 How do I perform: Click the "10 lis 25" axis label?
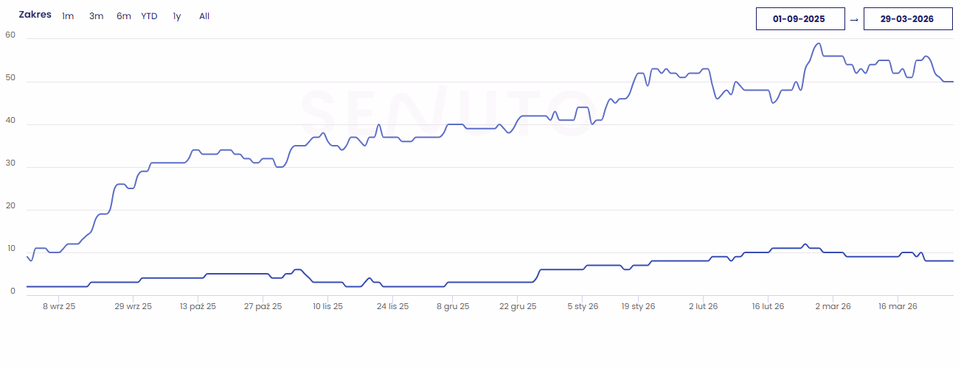[x=327, y=306]
